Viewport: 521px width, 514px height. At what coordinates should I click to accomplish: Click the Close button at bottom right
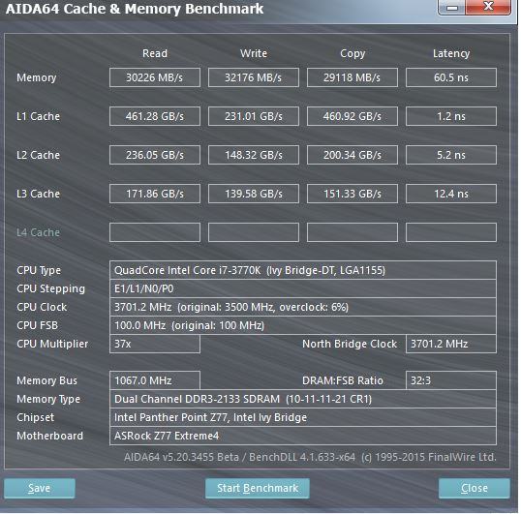tap(475, 488)
